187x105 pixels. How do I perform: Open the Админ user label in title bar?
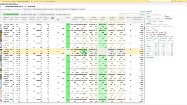tap(181, 1)
